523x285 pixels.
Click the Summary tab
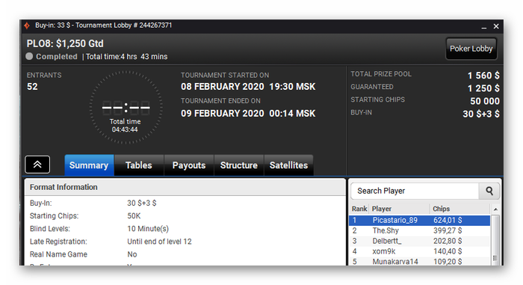click(89, 165)
